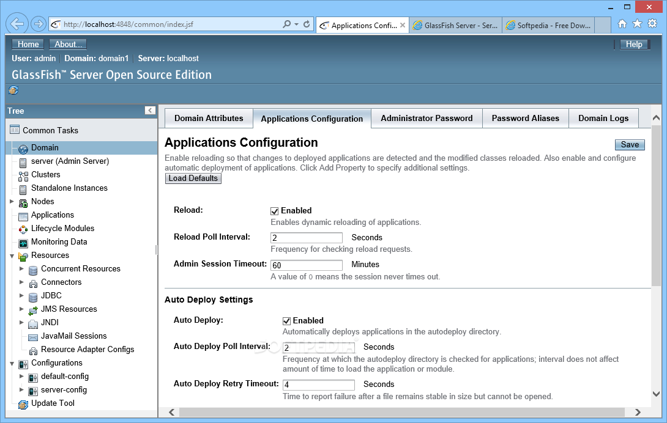Click the Auto Deploy Retry Timeout field

pos(318,384)
